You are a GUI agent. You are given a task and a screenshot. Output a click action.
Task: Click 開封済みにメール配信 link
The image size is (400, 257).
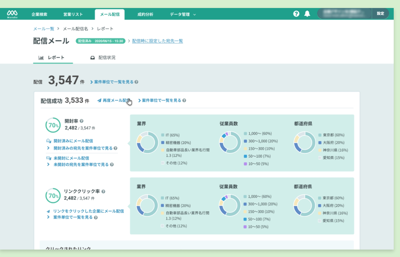73,141
